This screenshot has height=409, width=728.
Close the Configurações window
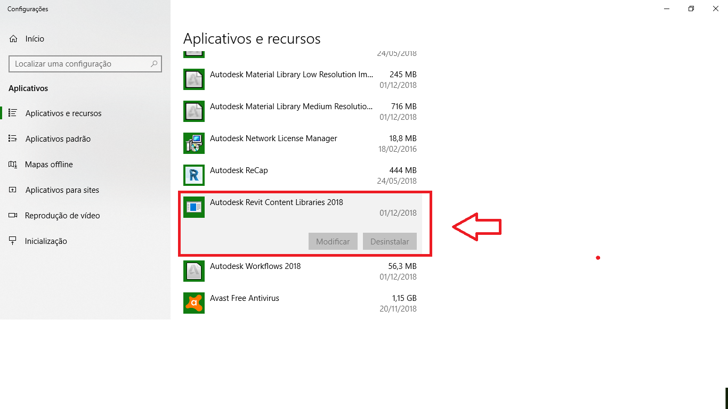coord(716,9)
